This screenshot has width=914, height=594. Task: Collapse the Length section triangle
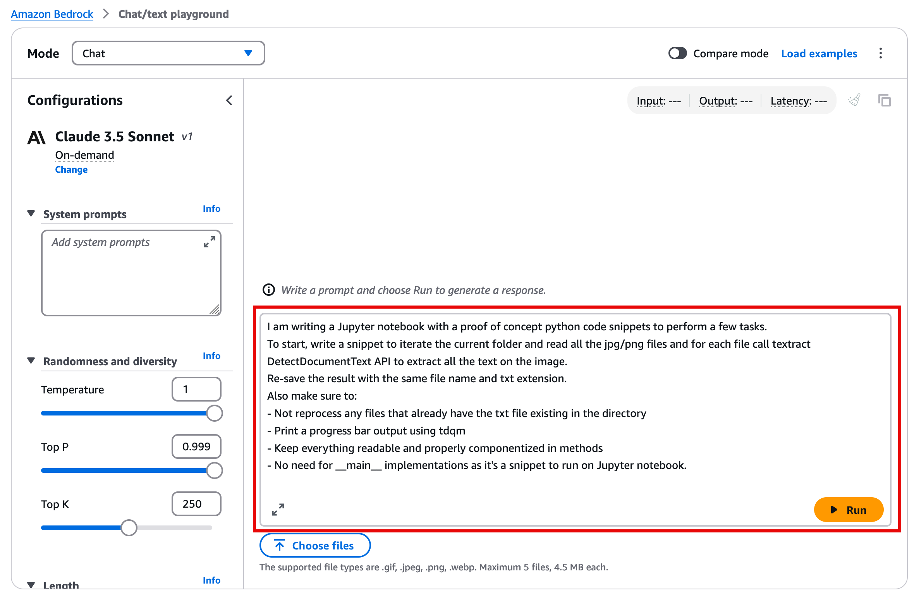click(x=31, y=585)
